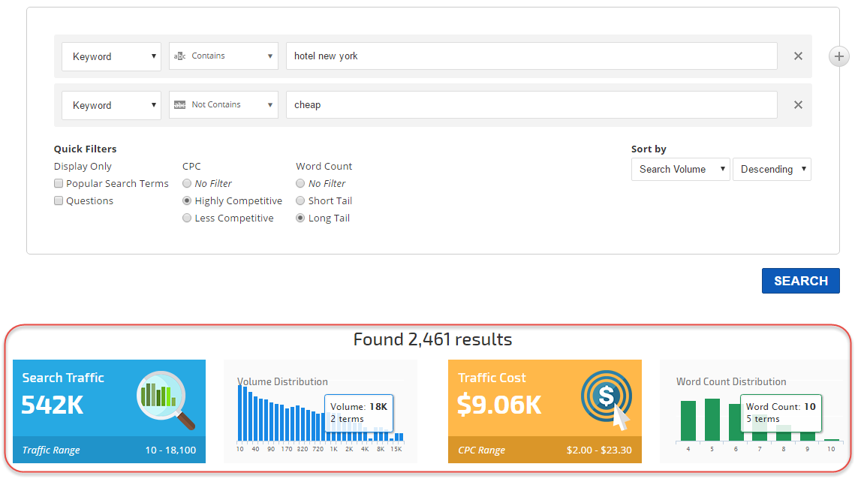Enable the Popular Search Terms checkbox

(59, 184)
